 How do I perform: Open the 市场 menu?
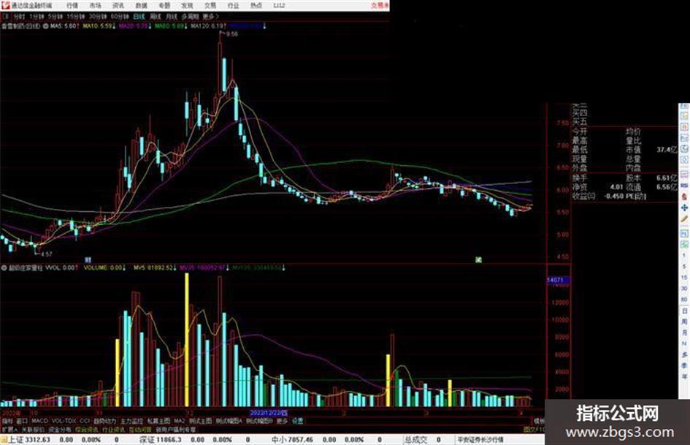coord(95,6)
